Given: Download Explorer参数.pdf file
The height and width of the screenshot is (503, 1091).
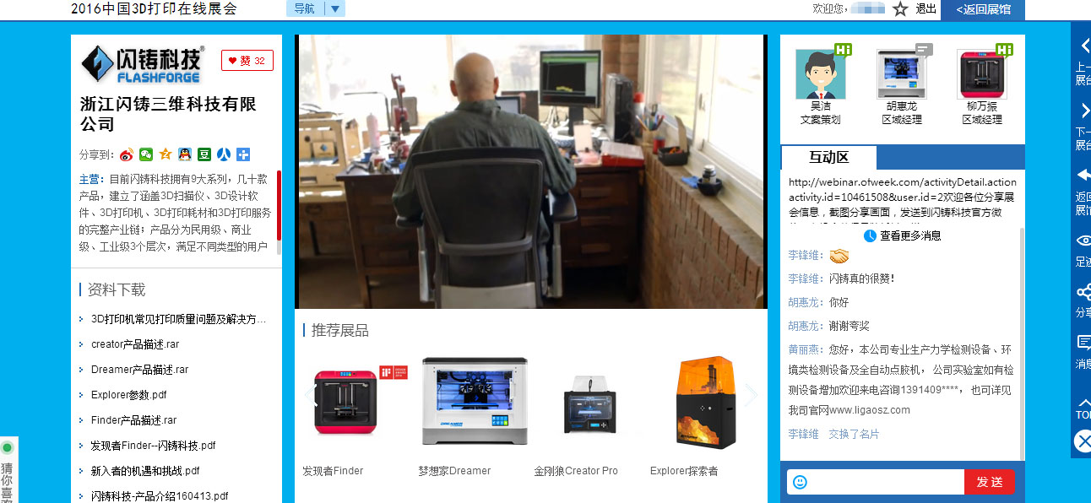Looking at the screenshot, I should pos(128,395).
